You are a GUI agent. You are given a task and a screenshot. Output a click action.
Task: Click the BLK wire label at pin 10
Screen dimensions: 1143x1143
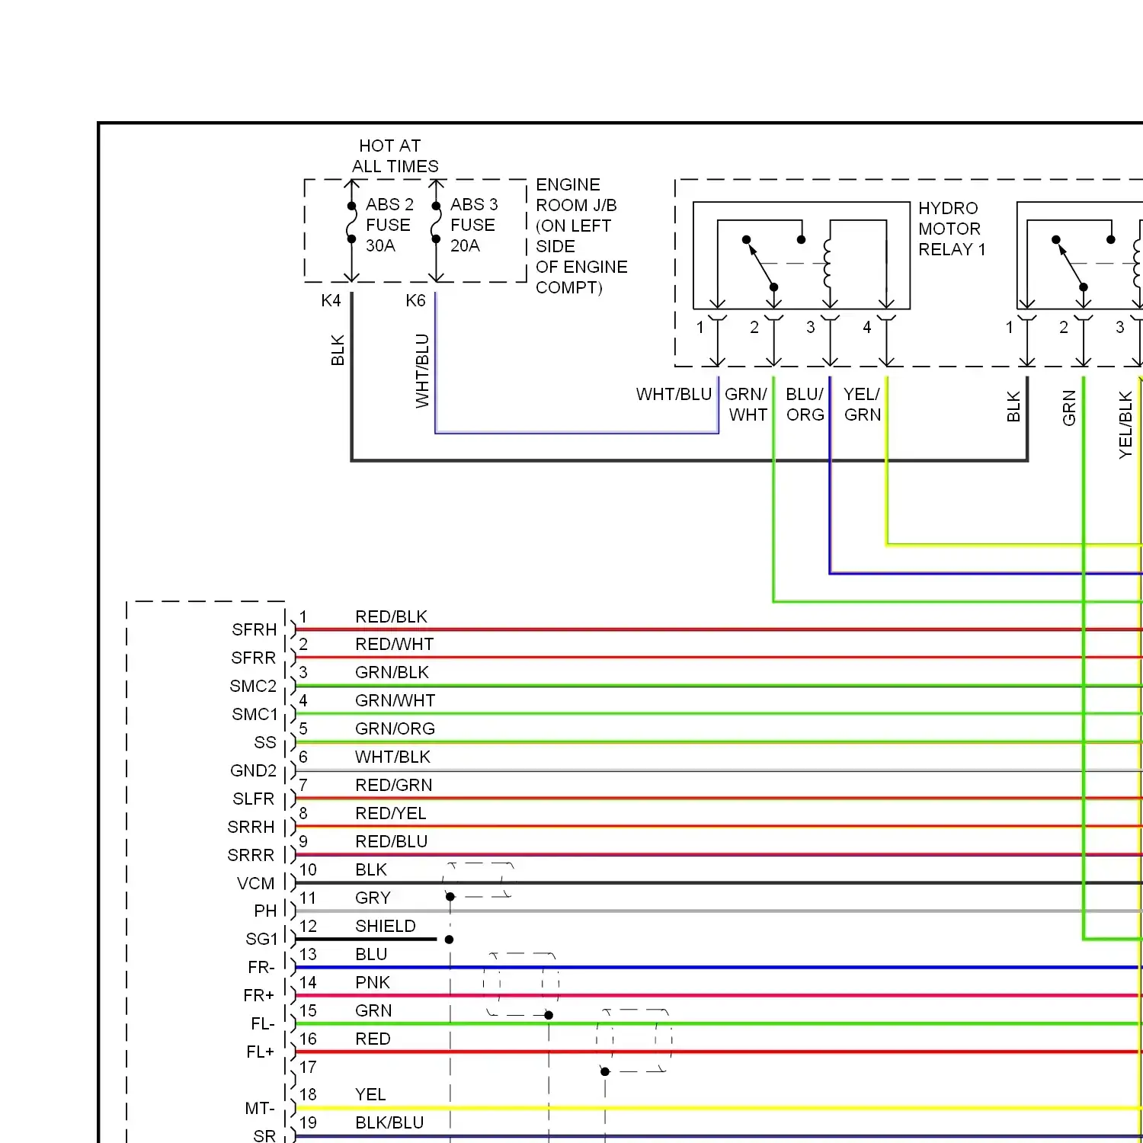371,869
